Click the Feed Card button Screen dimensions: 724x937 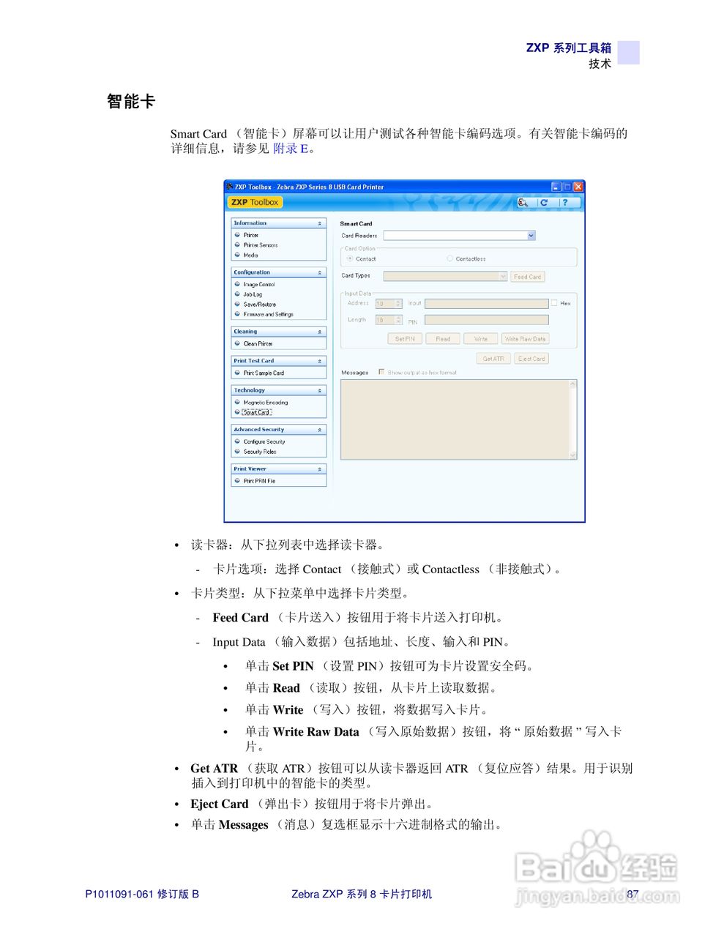(527, 277)
